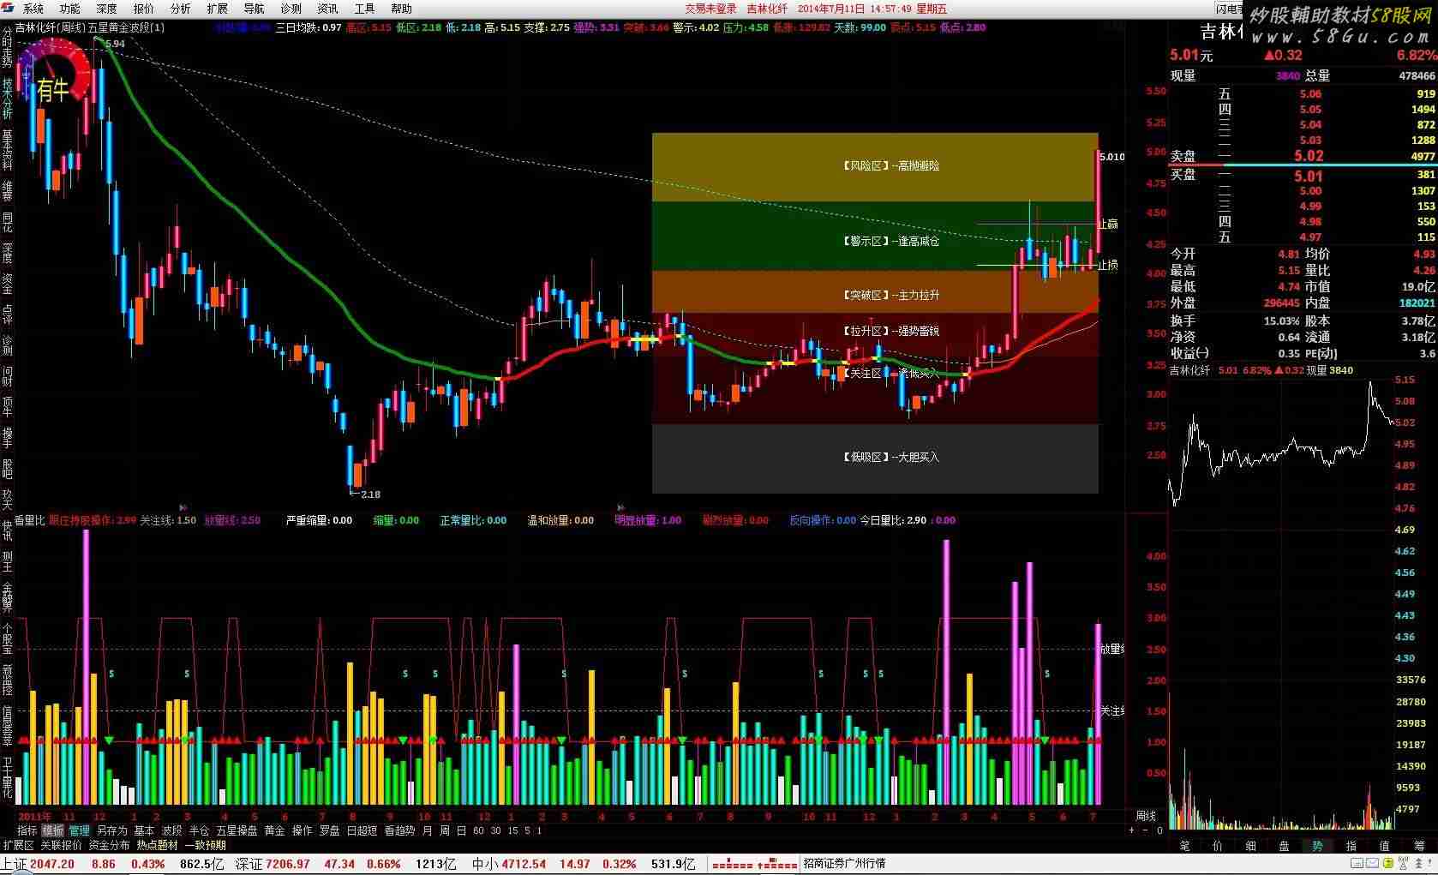Image resolution: width=1438 pixels, height=875 pixels.
Task: Open the 工具 menu
Action: click(x=365, y=9)
